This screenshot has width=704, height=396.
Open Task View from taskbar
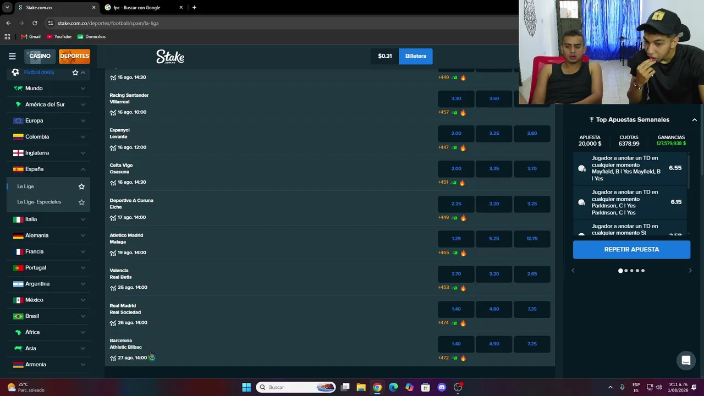pyautogui.click(x=345, y=387)
